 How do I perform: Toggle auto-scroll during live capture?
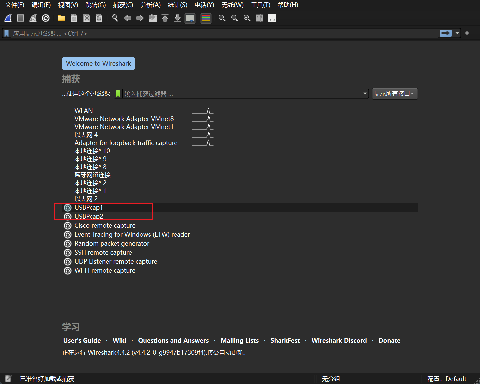[190, 18]
